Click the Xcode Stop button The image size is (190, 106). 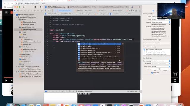[35, 7]
